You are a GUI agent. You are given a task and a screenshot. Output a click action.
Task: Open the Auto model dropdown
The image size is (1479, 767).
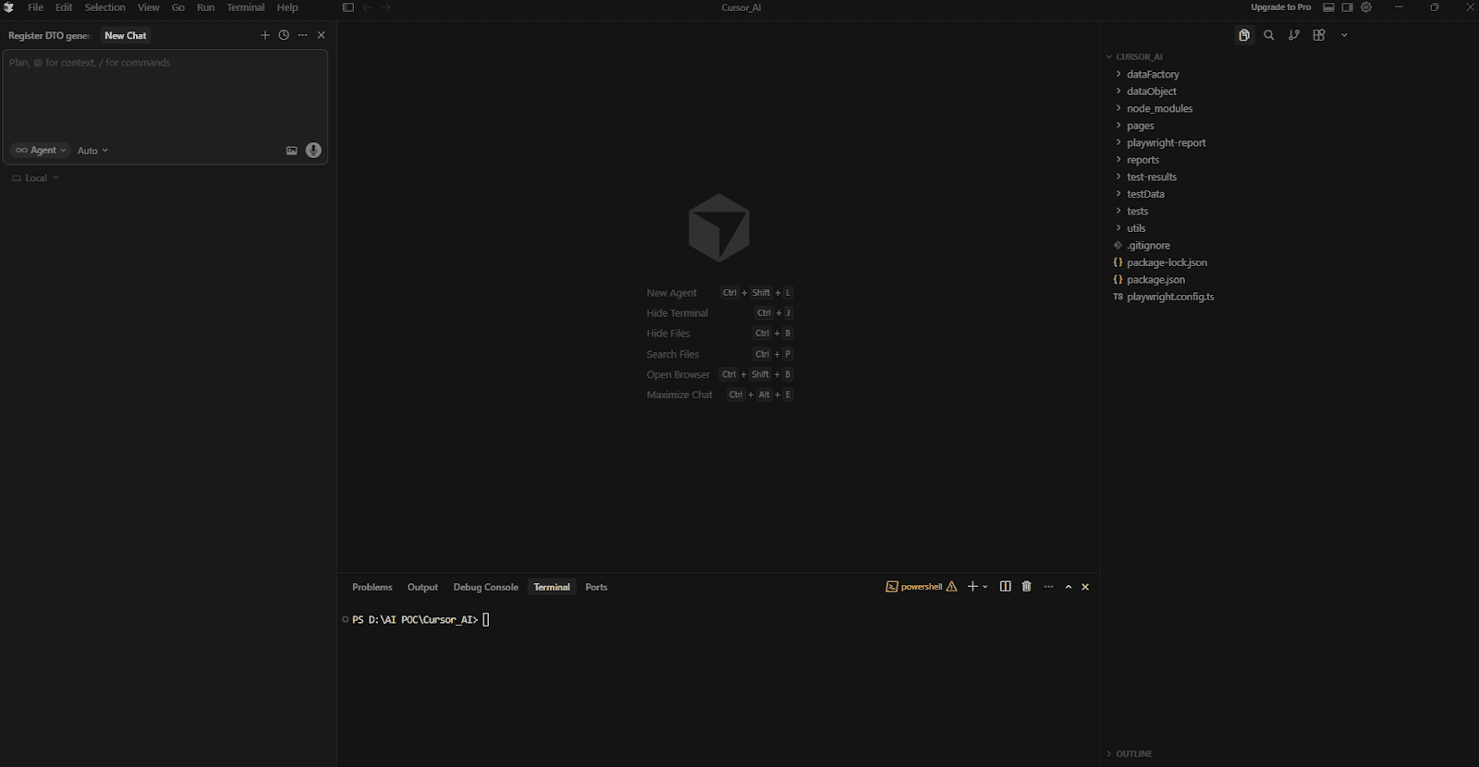pyautogui.click(x=92, y=151)
